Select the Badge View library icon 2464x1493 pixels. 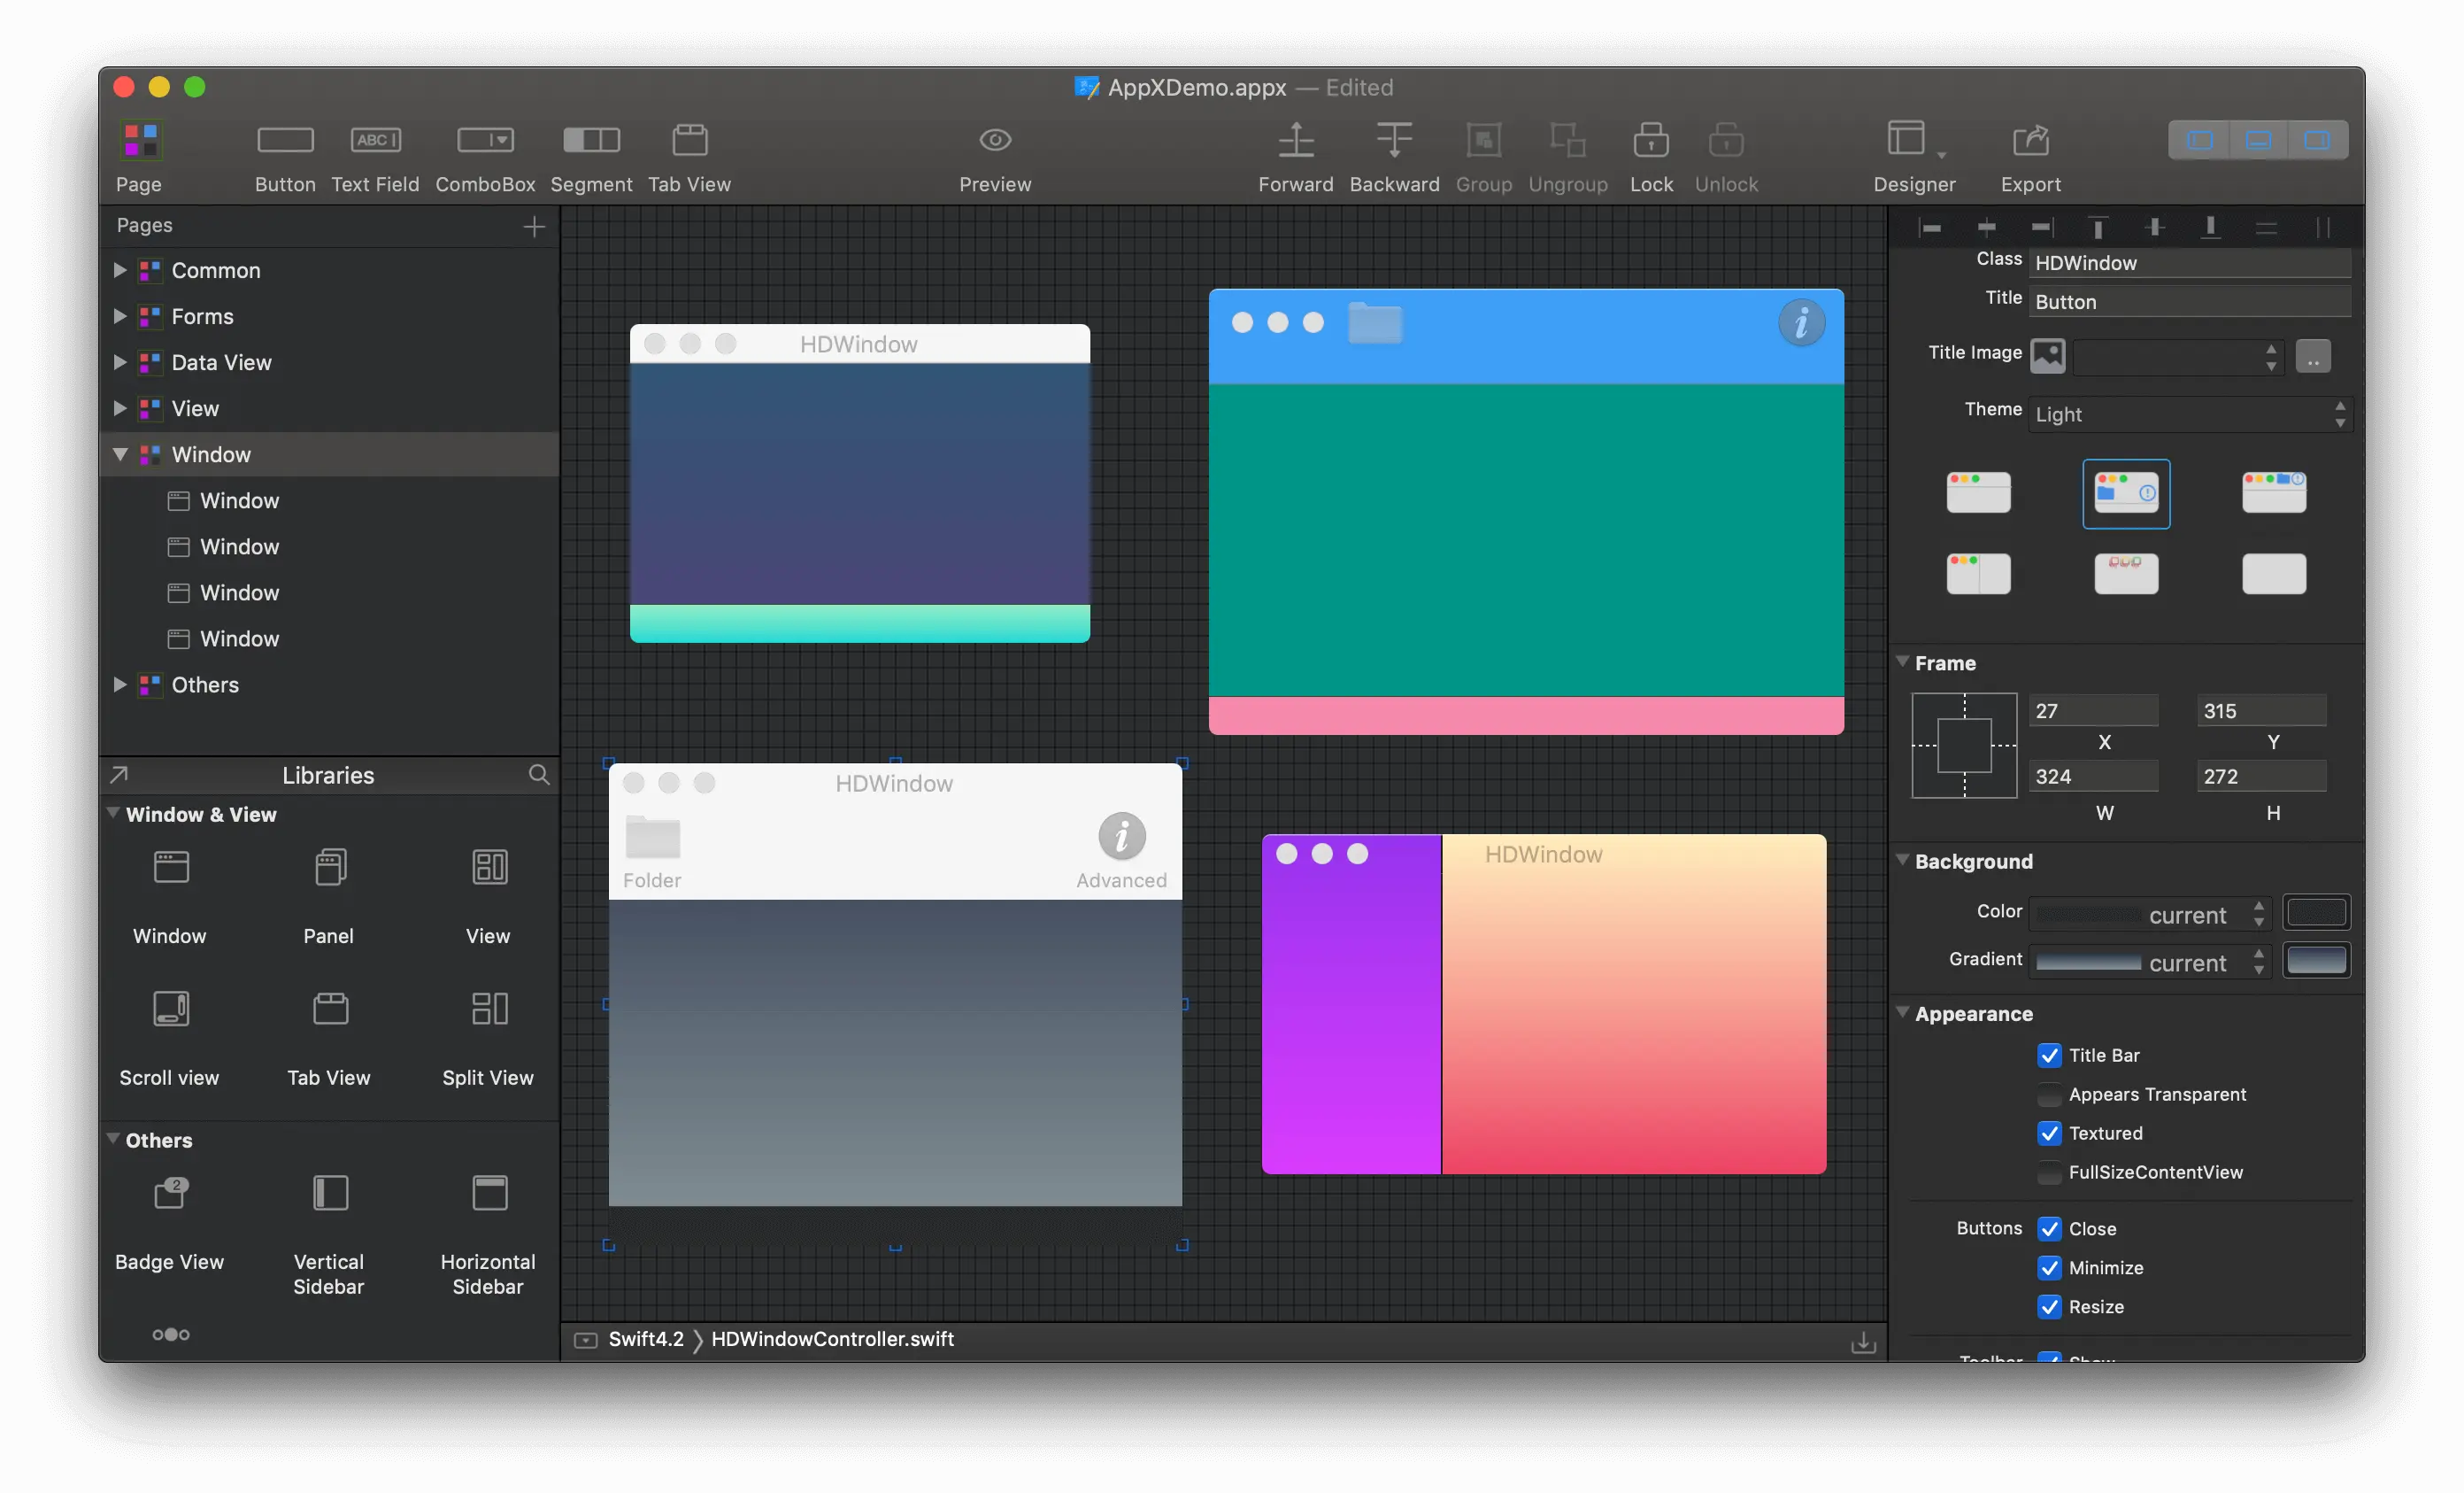tap(170, 1193)
